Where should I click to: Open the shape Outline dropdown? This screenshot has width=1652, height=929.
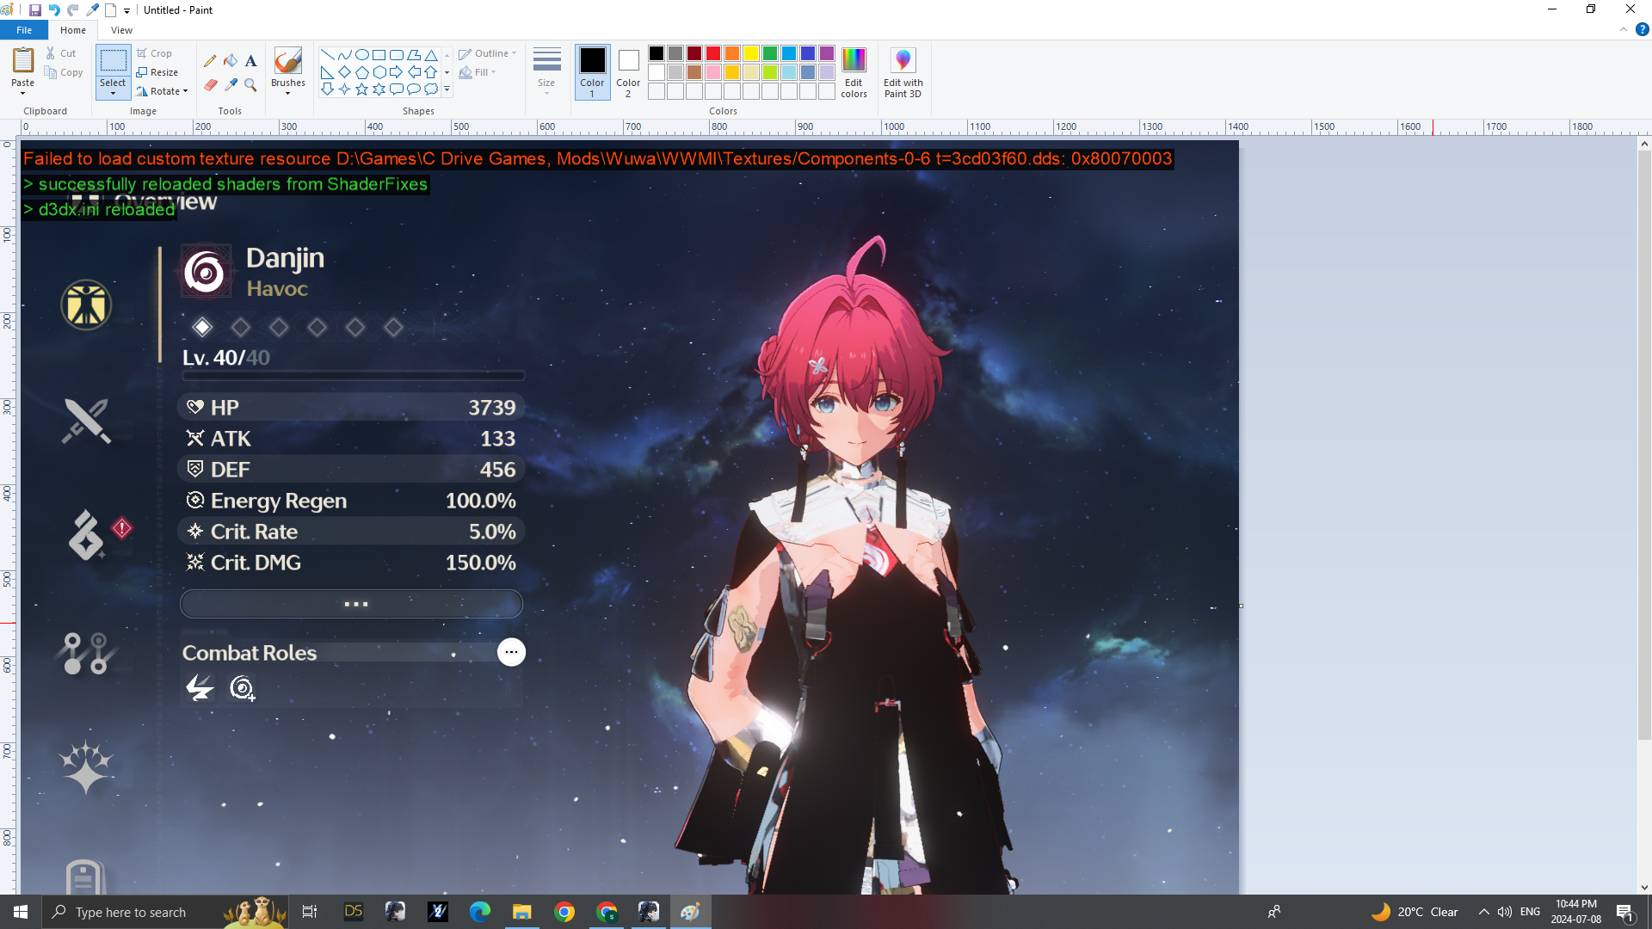[x=487, y=53]
